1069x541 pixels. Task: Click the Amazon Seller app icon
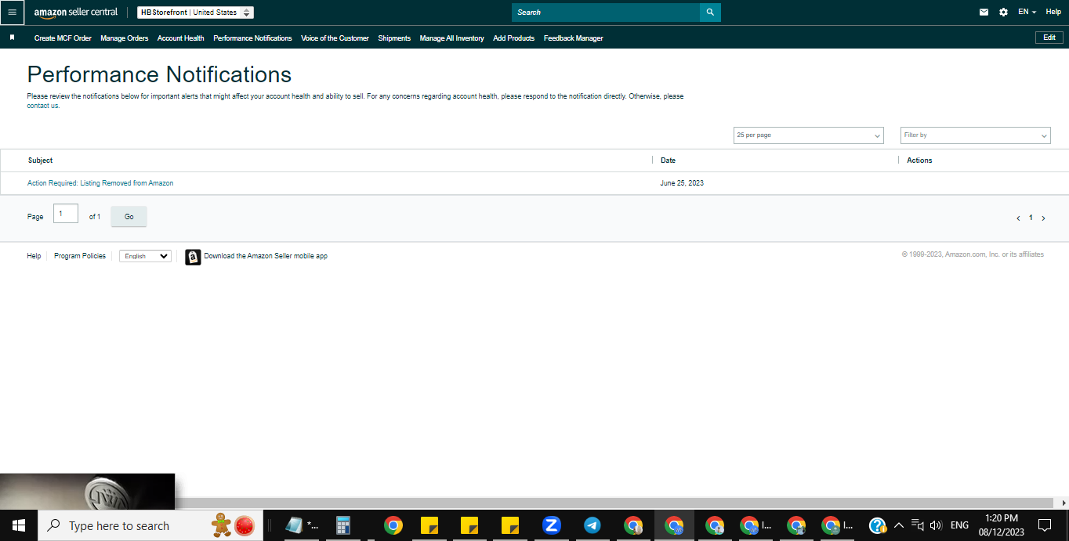pos(193,257)
